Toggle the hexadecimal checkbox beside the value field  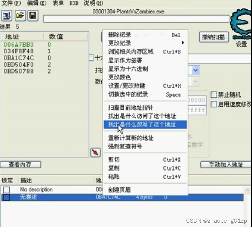pyautogui.click(x=91, y=58)
